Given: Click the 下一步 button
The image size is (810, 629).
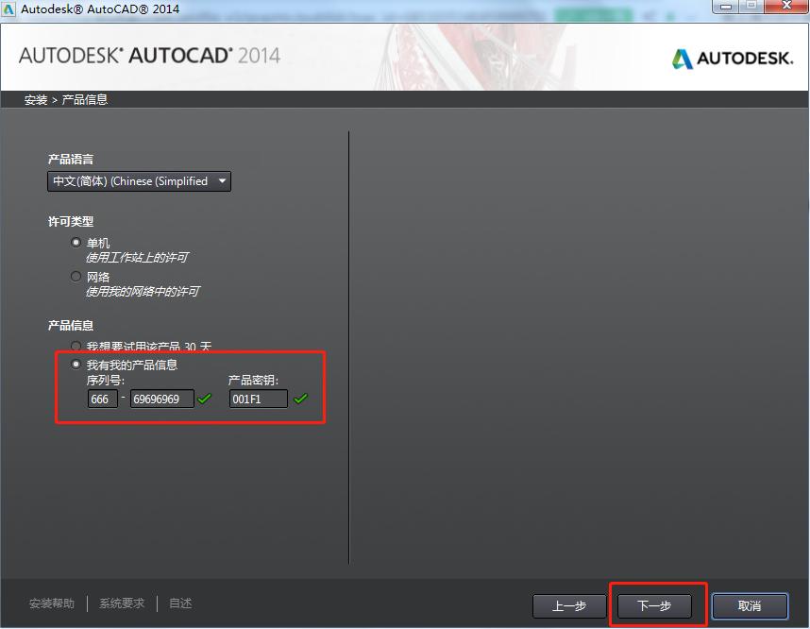Looking at the screenshot, I should click(x=655, y=606).
